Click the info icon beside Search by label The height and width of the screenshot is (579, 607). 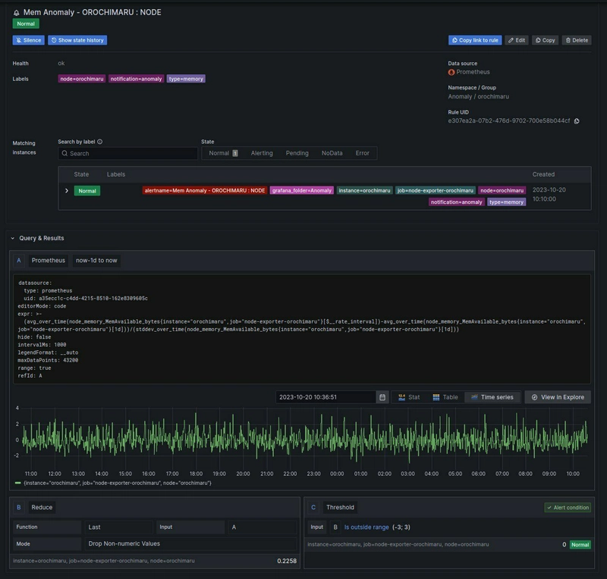pyautogui.click(x=100, y=142)
